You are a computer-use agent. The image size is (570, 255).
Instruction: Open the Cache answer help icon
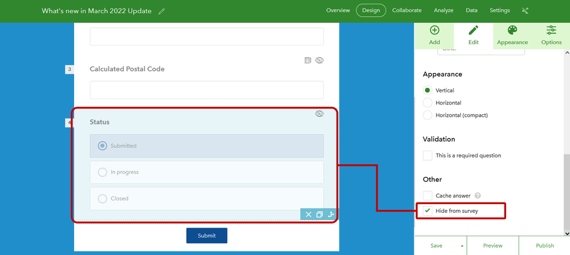tap(478, 196)
